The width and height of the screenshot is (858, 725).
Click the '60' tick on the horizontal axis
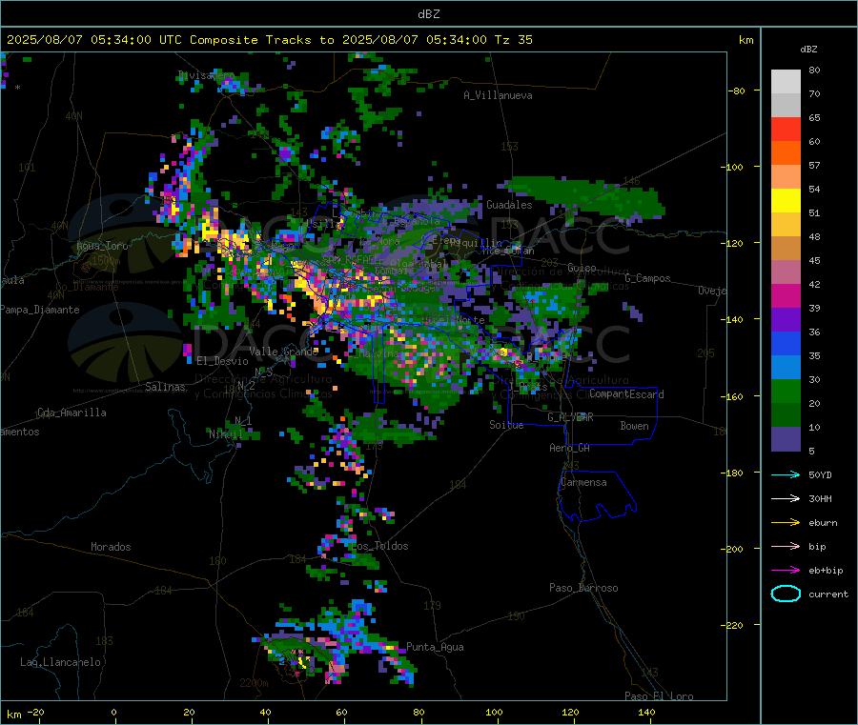pyautogui.click(x=341, y=712)
